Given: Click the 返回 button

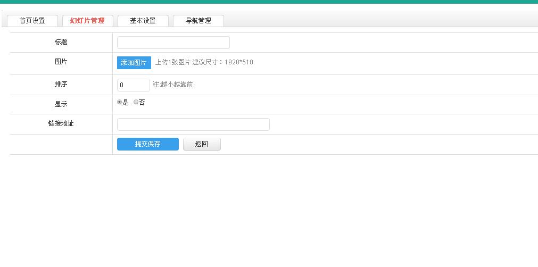Looking at the screenshot, I should [x=201, y=144].
